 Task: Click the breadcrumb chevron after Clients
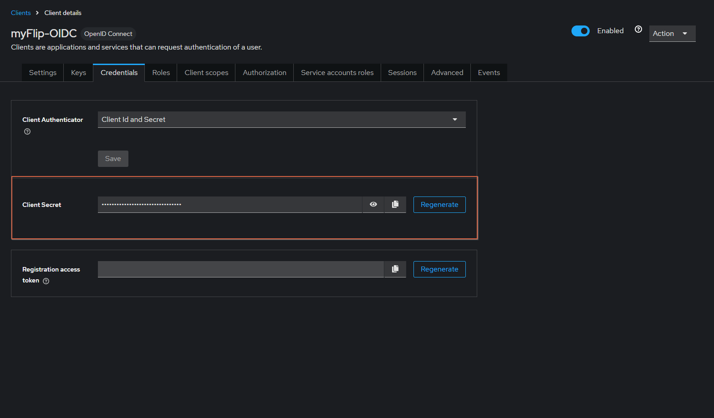click(37, 13)
